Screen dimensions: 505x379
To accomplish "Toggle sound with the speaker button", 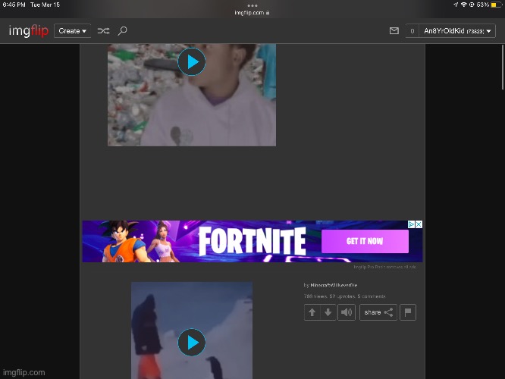I will [x=347, y=312].
